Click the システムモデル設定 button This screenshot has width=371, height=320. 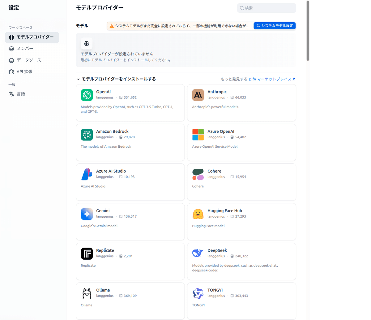[275, 26]
